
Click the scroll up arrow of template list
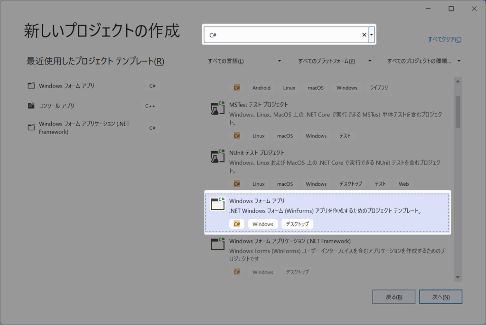(458, 81)
